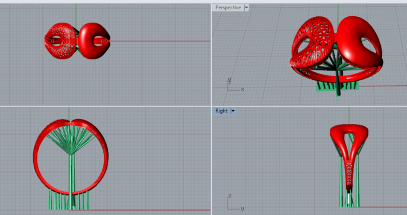This screenshot has width=407, height=215.
Task: Activate the Right viewport title label
Action: (221, 111)
